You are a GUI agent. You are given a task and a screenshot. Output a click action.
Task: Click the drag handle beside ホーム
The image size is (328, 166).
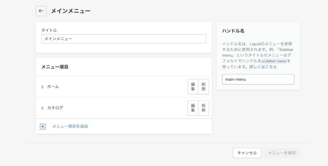42,87
